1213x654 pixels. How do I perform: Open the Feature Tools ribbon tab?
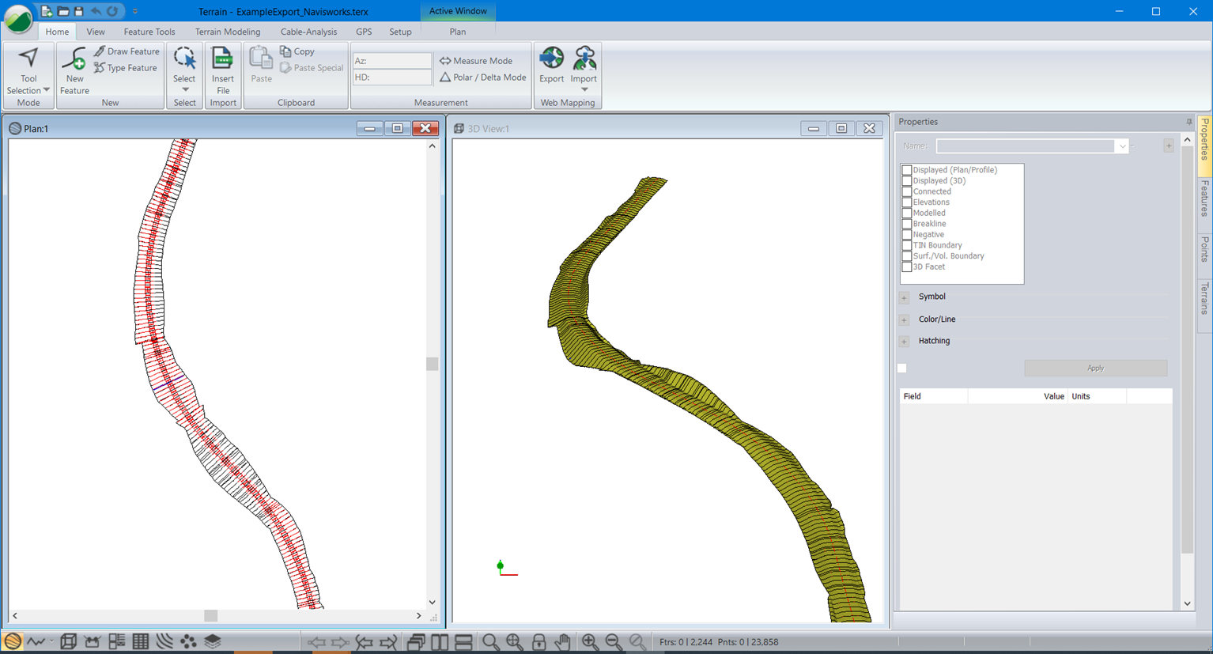pyautogui.click(x=149, y=32)
